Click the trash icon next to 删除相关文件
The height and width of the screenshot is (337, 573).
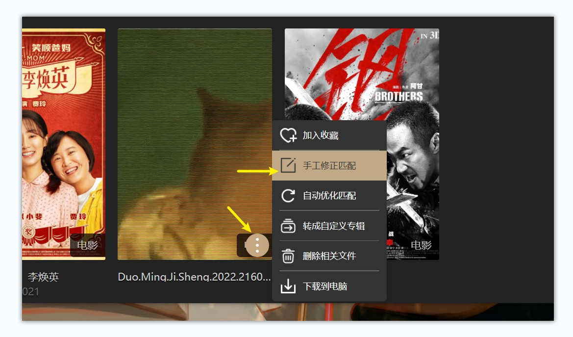[289, 256]
